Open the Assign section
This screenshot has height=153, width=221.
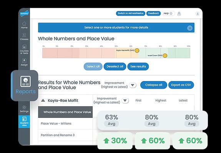point(24,62)
